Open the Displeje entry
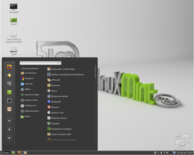This screenshot has height=155, width=194. pos(53,123)
